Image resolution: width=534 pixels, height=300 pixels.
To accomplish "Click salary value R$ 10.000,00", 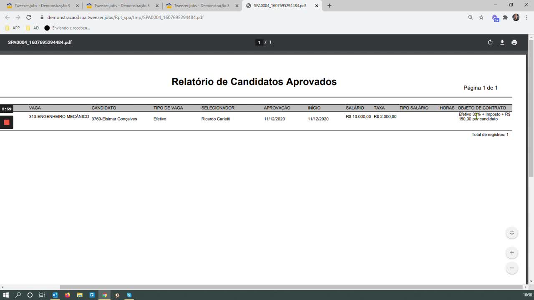I will point(358,117).
